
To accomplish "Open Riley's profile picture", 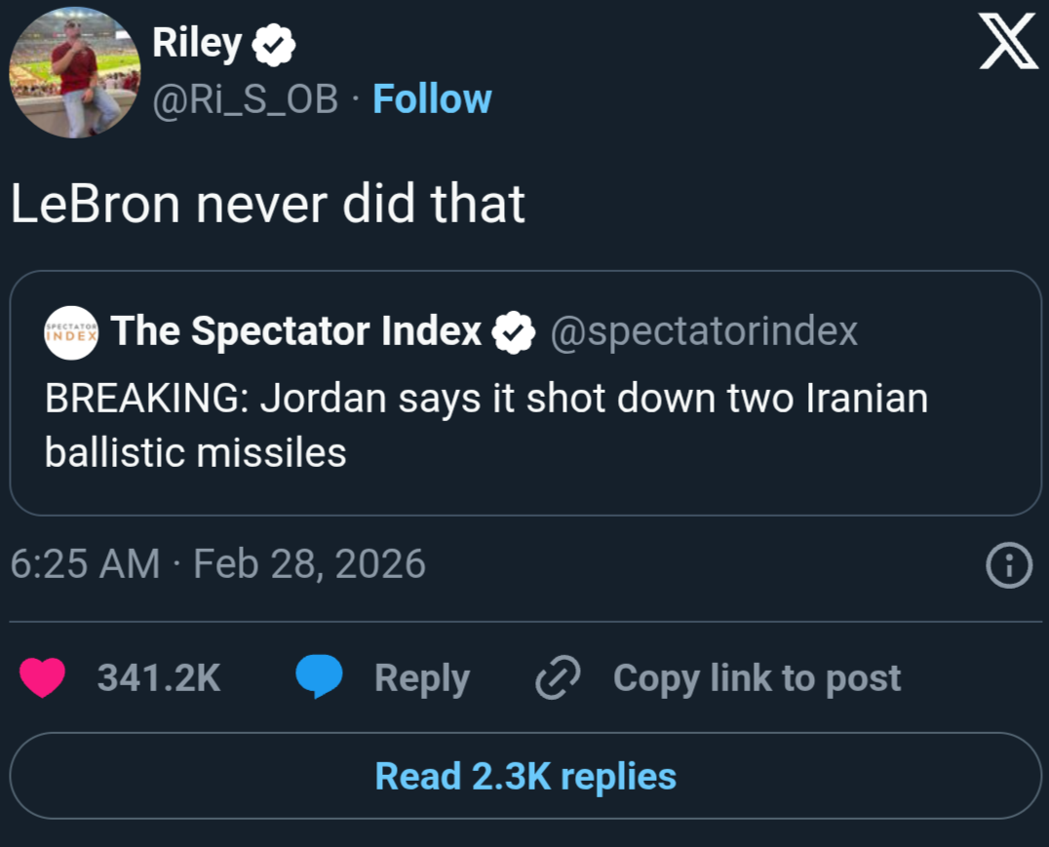I will pos(75,72).
